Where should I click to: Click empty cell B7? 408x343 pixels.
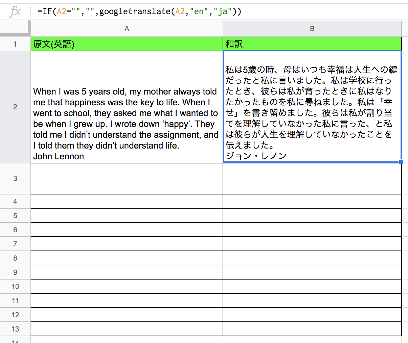[x=312, y=244]
